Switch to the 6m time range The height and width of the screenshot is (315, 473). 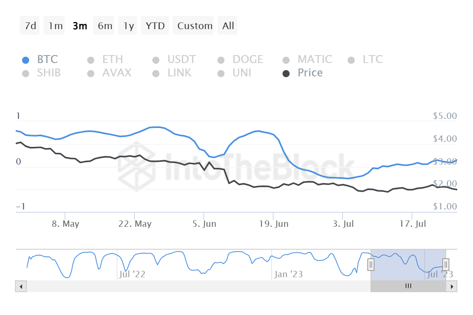coord(105,26)
